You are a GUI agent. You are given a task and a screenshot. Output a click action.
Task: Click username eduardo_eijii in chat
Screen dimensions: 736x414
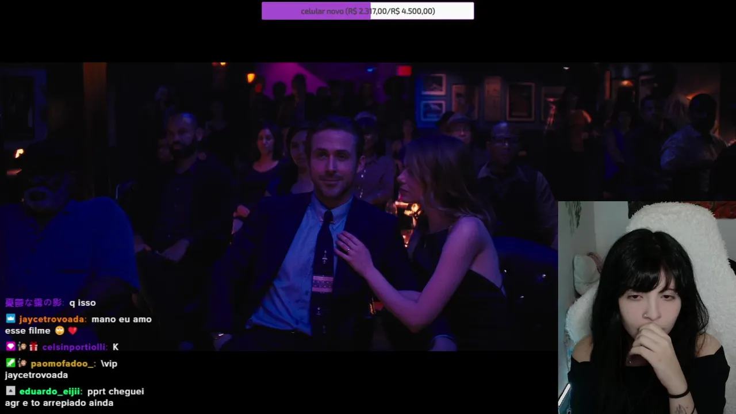coord(51,391)
